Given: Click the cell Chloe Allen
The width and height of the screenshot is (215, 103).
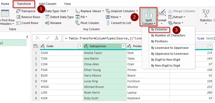Looking at the screenshot, I should pos(105,64).
